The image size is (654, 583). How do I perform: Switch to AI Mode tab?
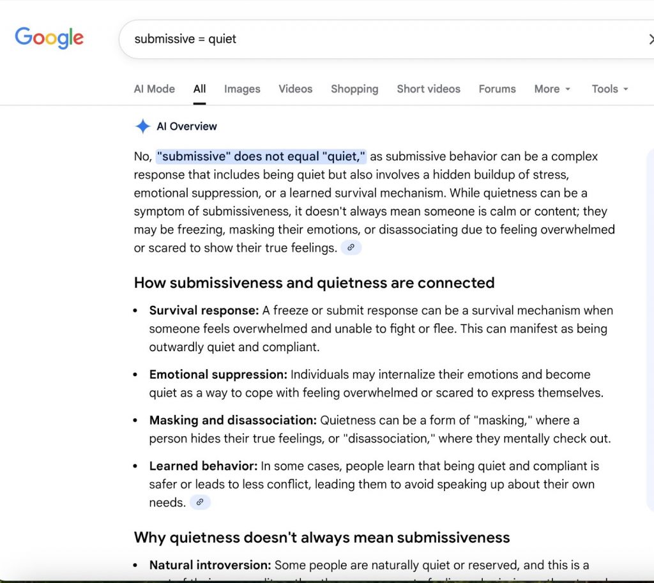click(154, 89)
